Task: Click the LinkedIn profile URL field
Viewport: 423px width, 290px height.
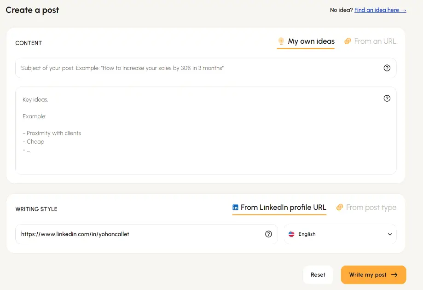Action: point(138,234)
